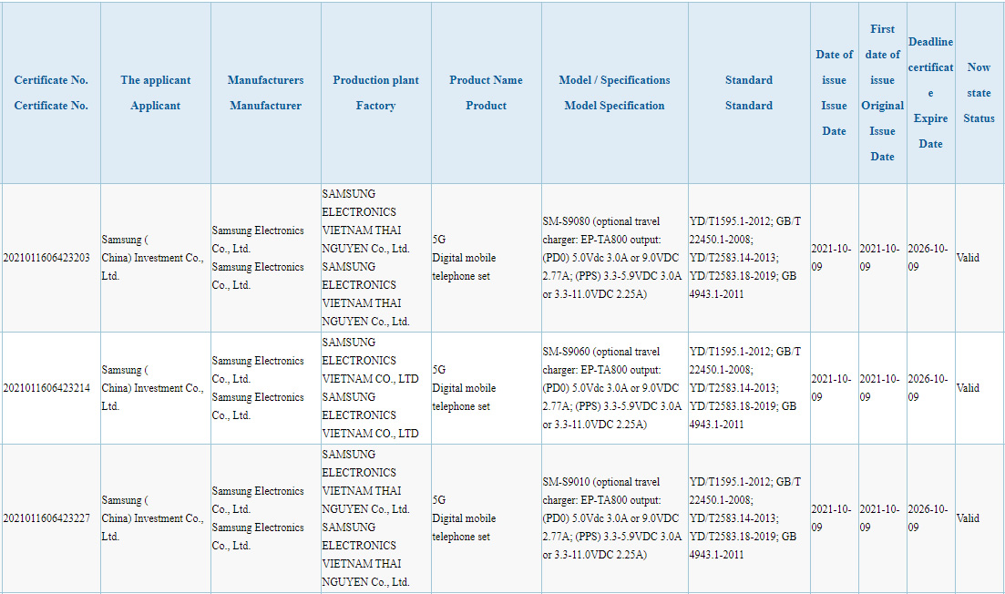Viewport: 1005px width, 594px height.
Task: Select the Deadline certificate Expire Date header
Action: click(930, 93)
